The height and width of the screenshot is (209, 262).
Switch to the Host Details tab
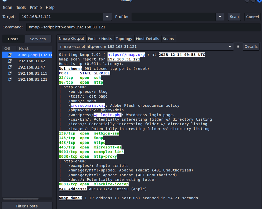(x=147, y=39)
